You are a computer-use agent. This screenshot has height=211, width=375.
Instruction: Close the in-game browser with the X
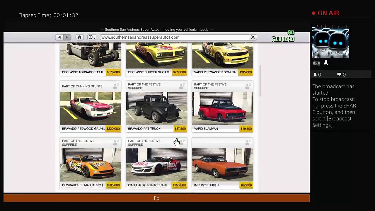click(253, 37)
